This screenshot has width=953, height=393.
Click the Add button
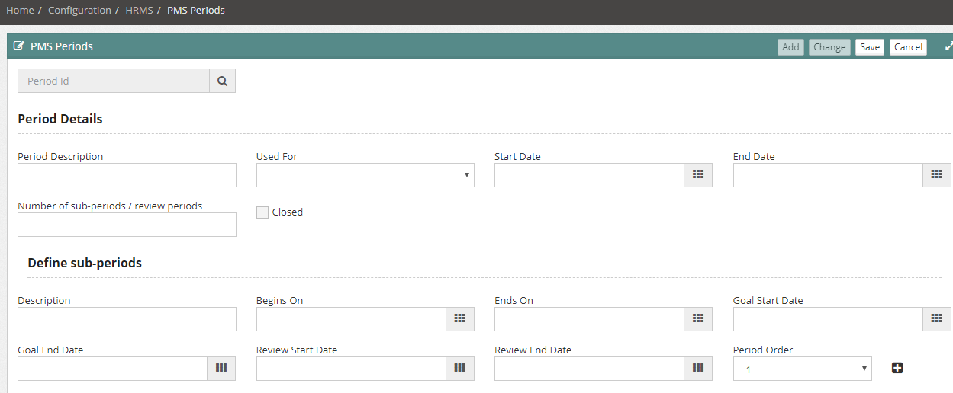(x=791, y=47)
